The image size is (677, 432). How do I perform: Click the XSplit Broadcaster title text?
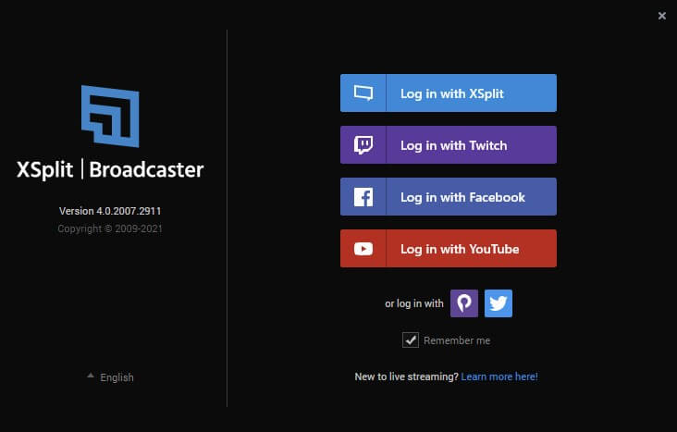(110, 170)
